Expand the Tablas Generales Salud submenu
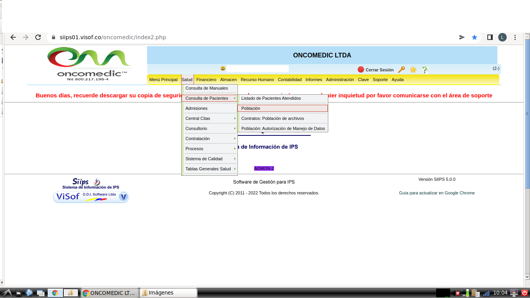This screenshot has width=530, height=298. (x=210, y=169)
